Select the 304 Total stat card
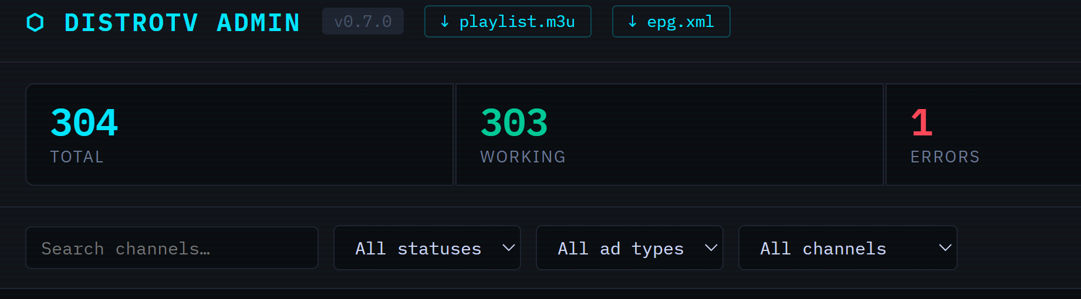Viewport: 1081px width, 299px height. point(239,134)
